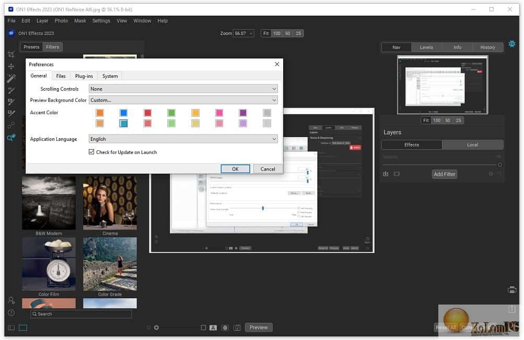Open the help question mark icon

11,313
